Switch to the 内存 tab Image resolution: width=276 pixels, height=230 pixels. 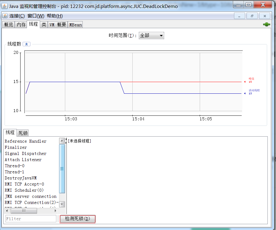click(x=21, y=25)
